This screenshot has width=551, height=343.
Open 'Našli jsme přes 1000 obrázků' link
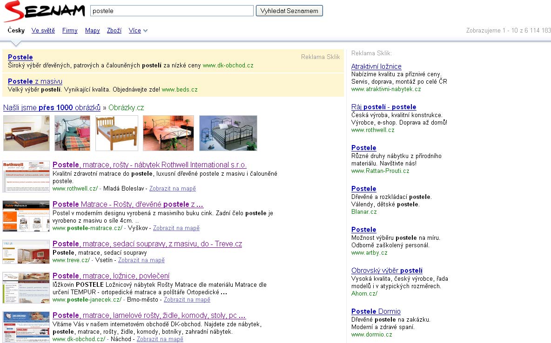click(52, 108)
